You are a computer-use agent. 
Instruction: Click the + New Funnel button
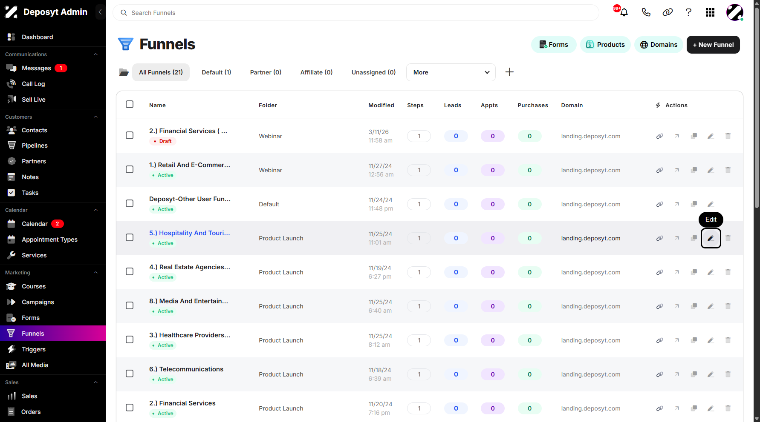click(713, 45)
